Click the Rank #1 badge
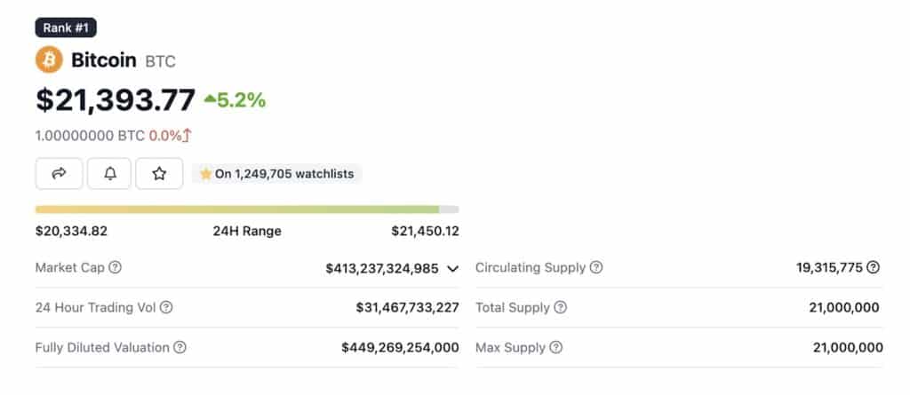Image resolution: width=910 pixels, height=395 pixels. click(x=66, y=28)
